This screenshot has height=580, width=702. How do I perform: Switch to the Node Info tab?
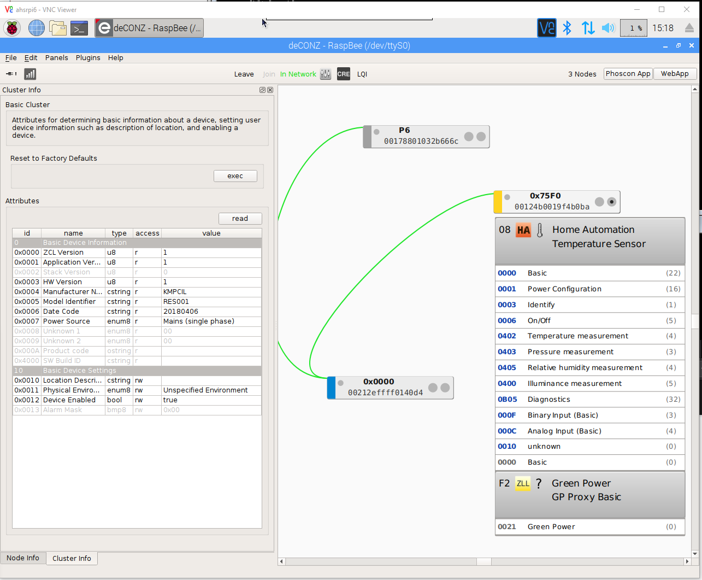tap(23, 558)
